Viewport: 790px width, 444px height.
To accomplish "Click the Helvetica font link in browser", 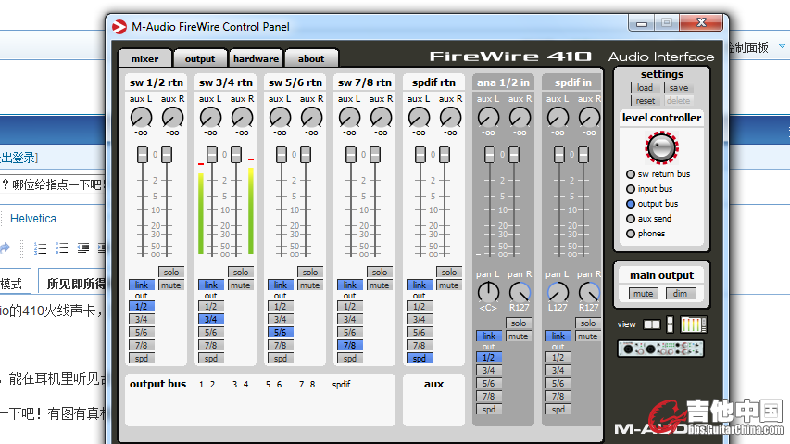I will (x=33, y=218).
